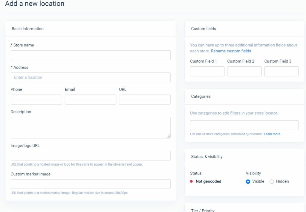Click the Custom Field 2 input
This screenshot has width=306, height=212.
tap(244, 71)
